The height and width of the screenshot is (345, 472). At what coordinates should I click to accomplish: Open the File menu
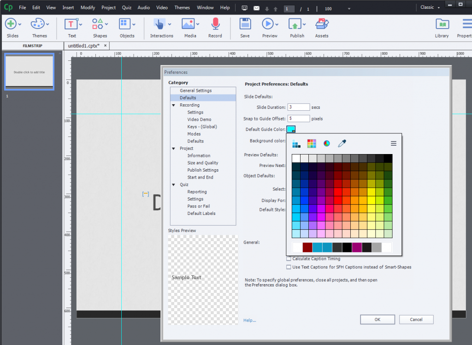click(x=23, y=7)
